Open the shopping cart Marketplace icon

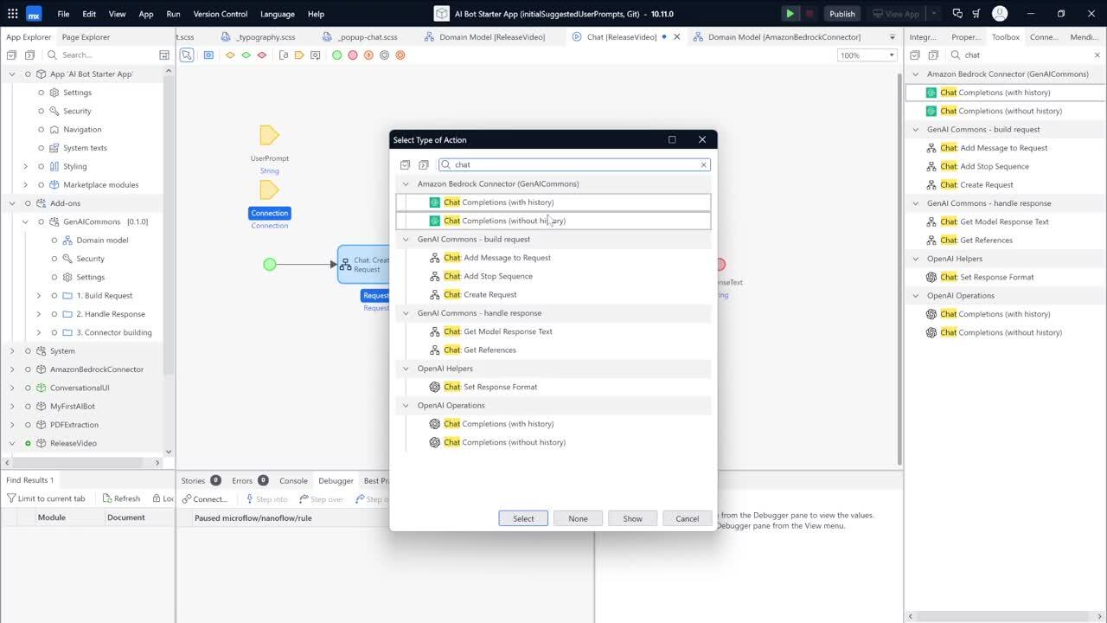coord(976,14)
